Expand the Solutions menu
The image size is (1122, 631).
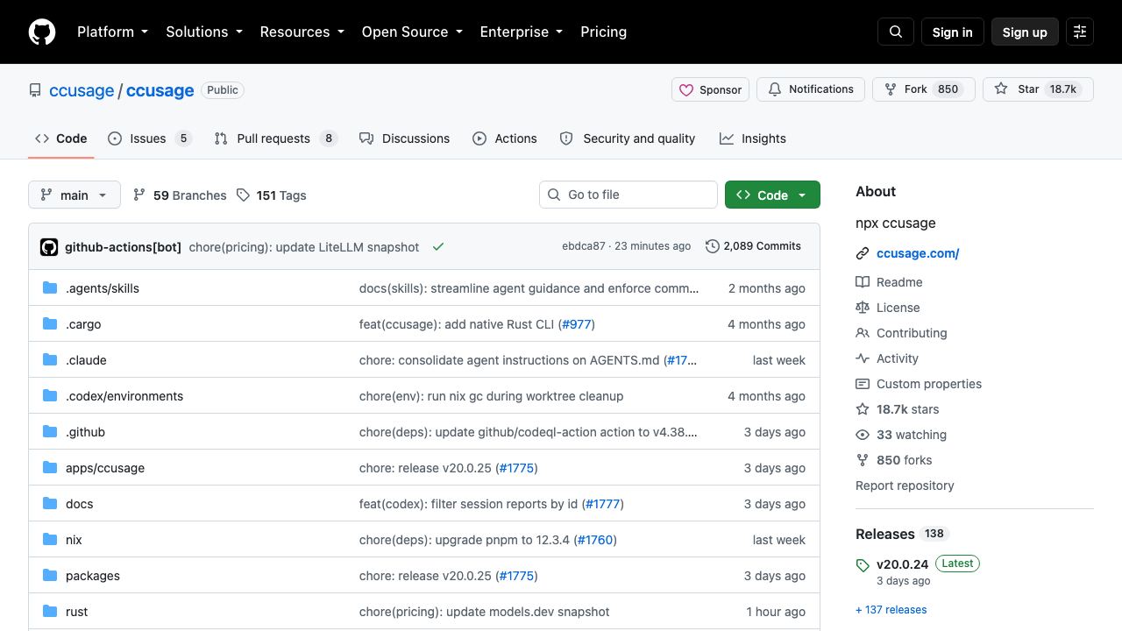204,32
